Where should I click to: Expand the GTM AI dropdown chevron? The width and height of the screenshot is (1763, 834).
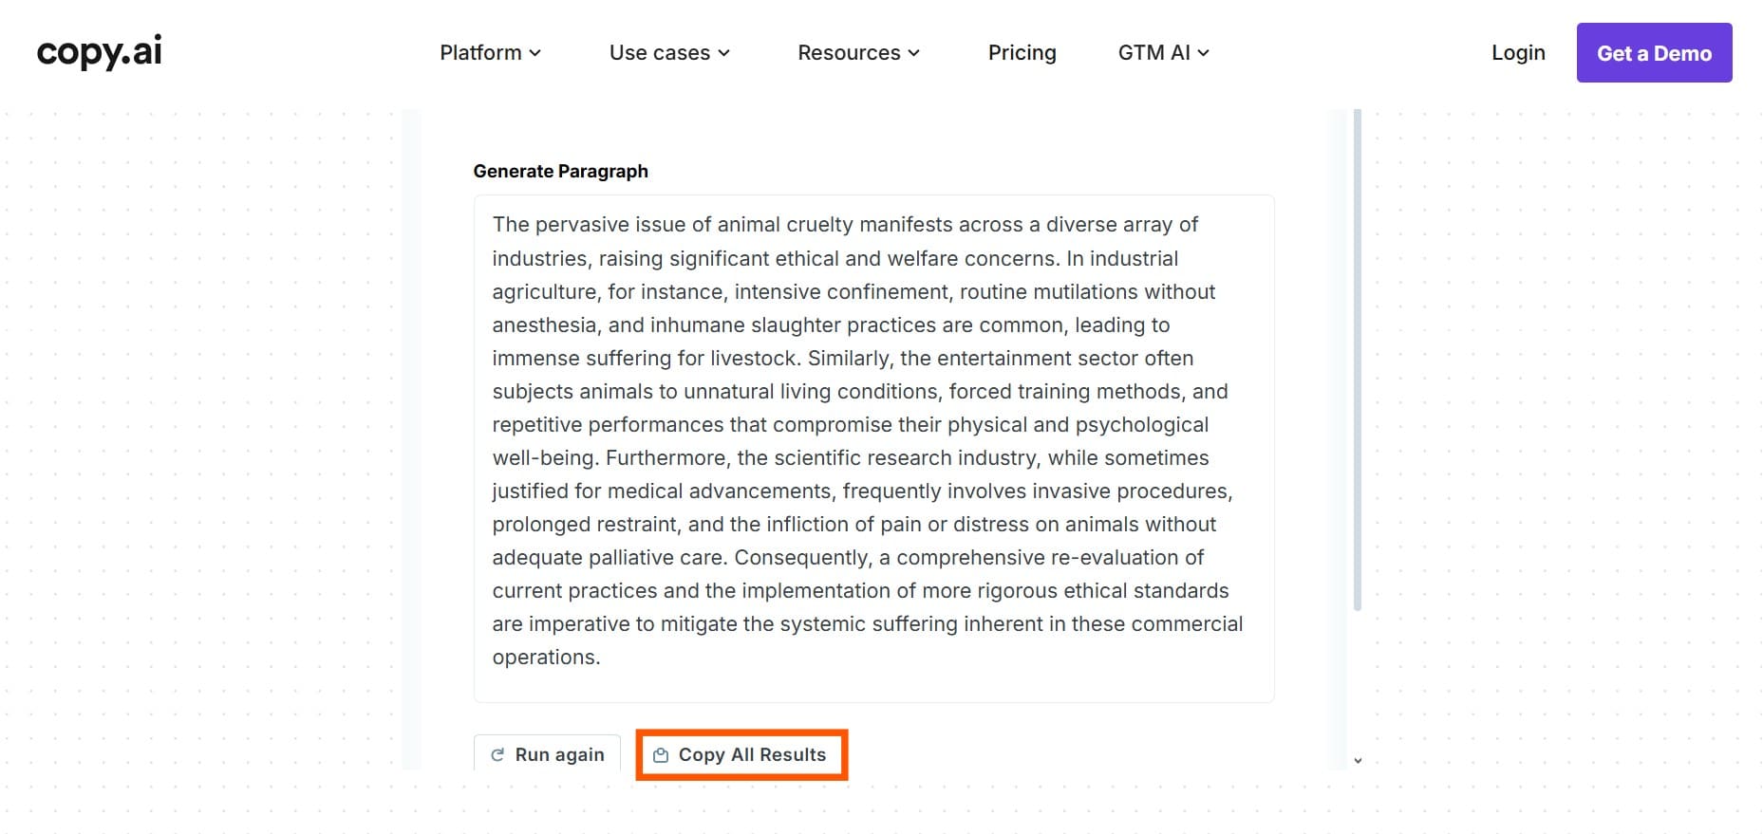(x=1204, y=53)
